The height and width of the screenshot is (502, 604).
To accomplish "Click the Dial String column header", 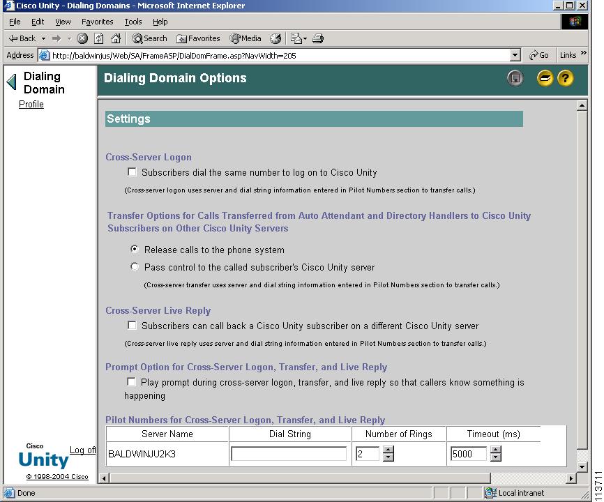I will click(290, 434).
